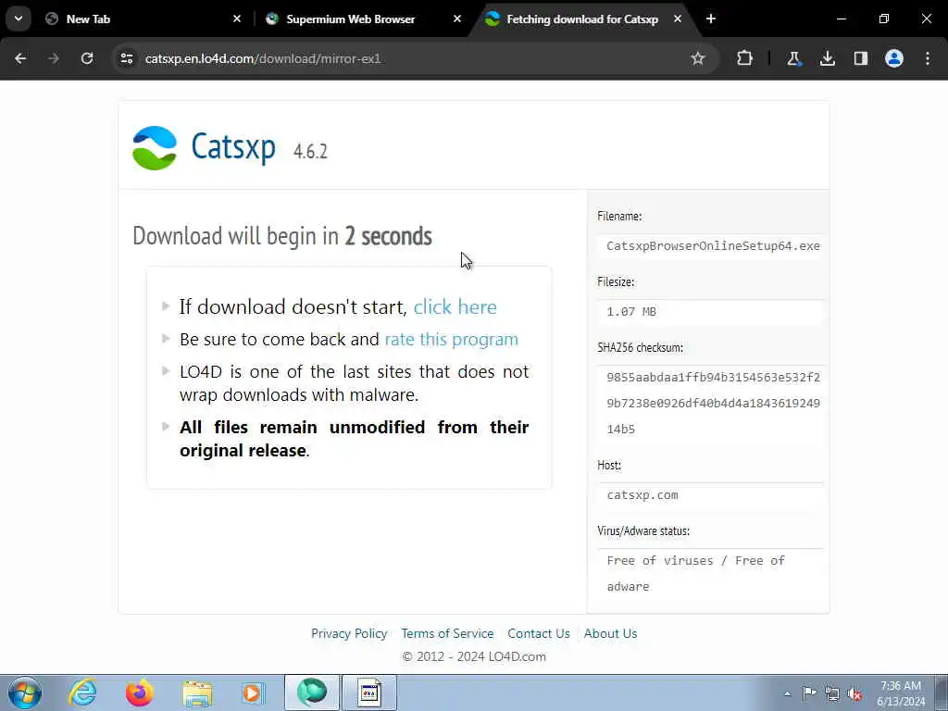
Task: Toggle the side panel icon
Action: click(861, 58)
